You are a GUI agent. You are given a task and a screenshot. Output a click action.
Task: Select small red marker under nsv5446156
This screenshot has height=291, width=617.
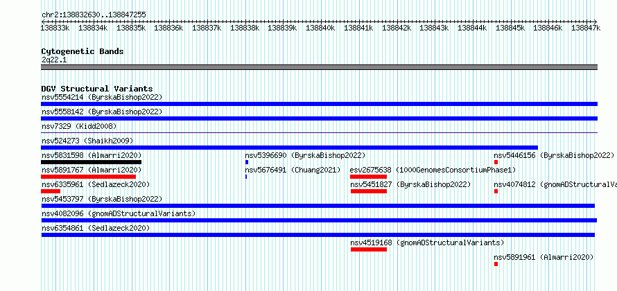(496, 162)
